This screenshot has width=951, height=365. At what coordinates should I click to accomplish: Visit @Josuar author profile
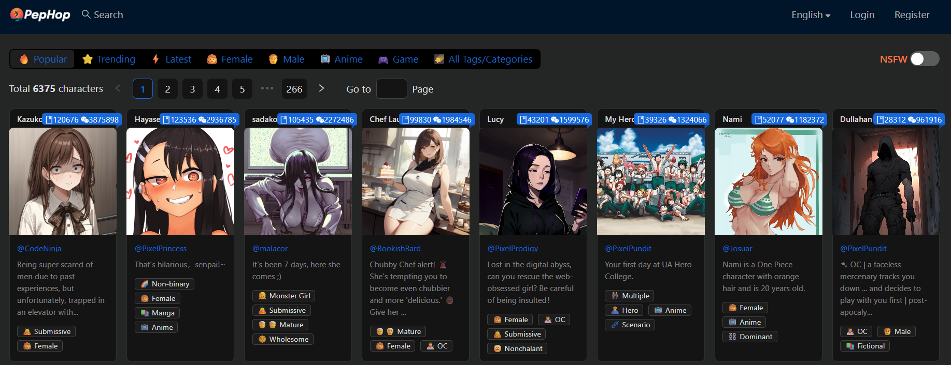coord(737,249)
